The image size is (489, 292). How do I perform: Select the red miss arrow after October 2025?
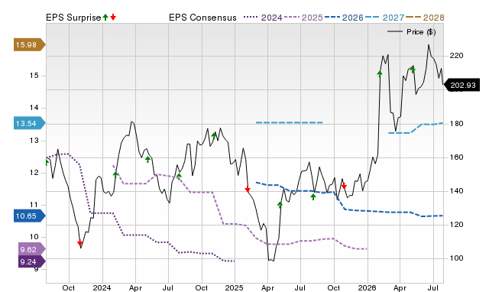(x=344, y=186)
